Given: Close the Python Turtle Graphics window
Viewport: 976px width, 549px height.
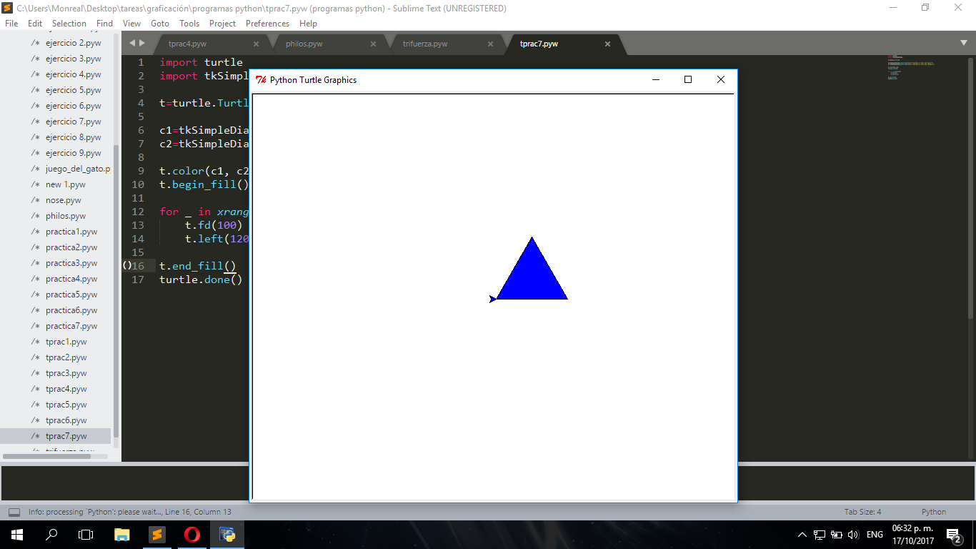Looking at the screenshot, I should click(x=720, y=79).
